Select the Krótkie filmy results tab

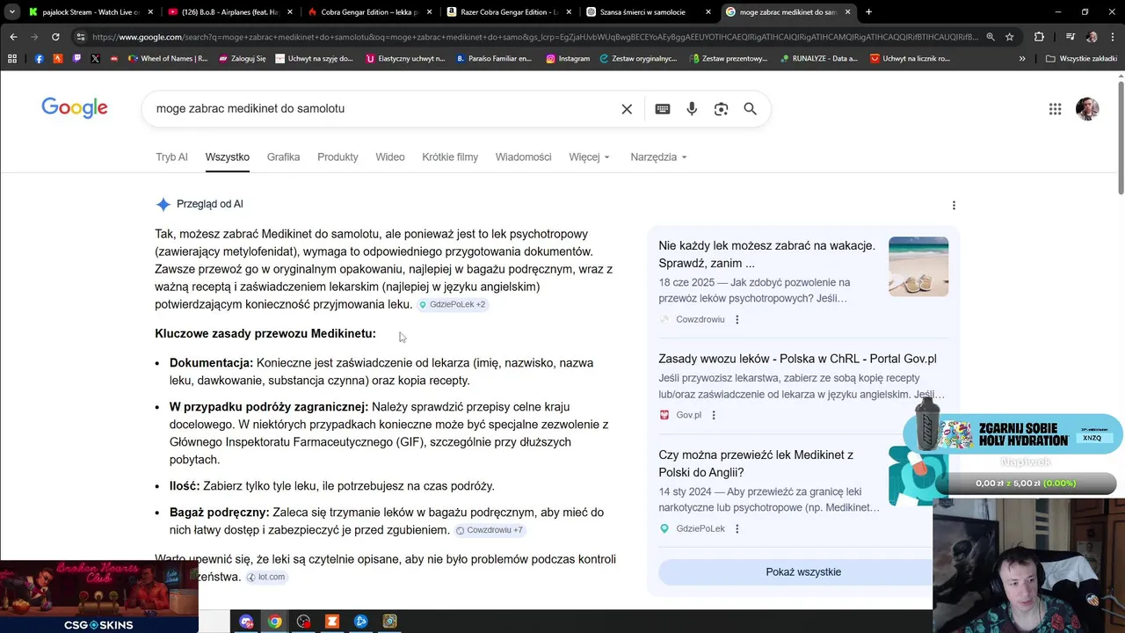tap(450, 157)
